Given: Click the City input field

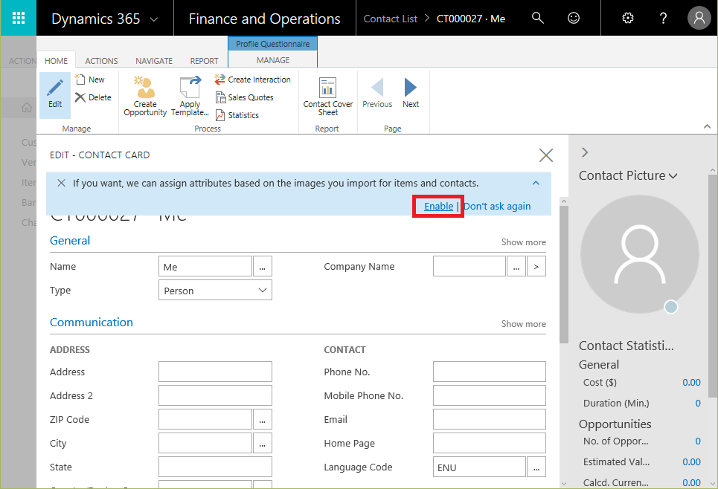Looking at the screenshot, I should [205, 443].
